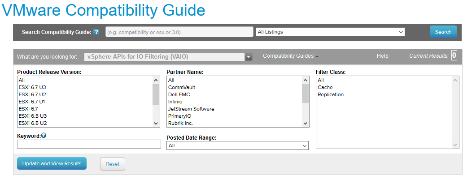463x175 pixels.
Task: Click the vSphere APIs for IO Filtering field
Action: pos(164,57)
